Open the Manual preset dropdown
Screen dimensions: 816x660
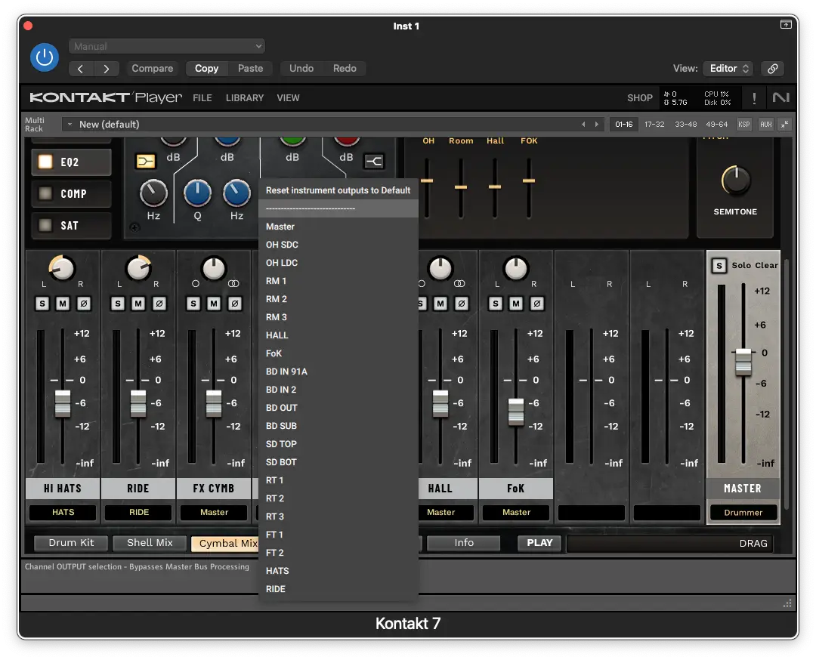pyautogui.click(x=166, y=46)
